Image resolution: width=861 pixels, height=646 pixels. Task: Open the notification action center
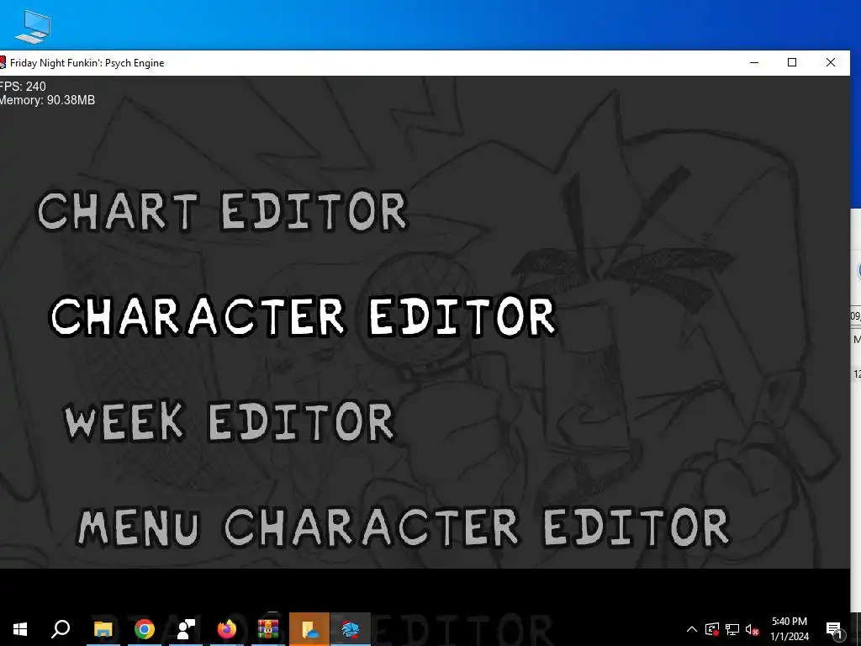click(834, 629)
